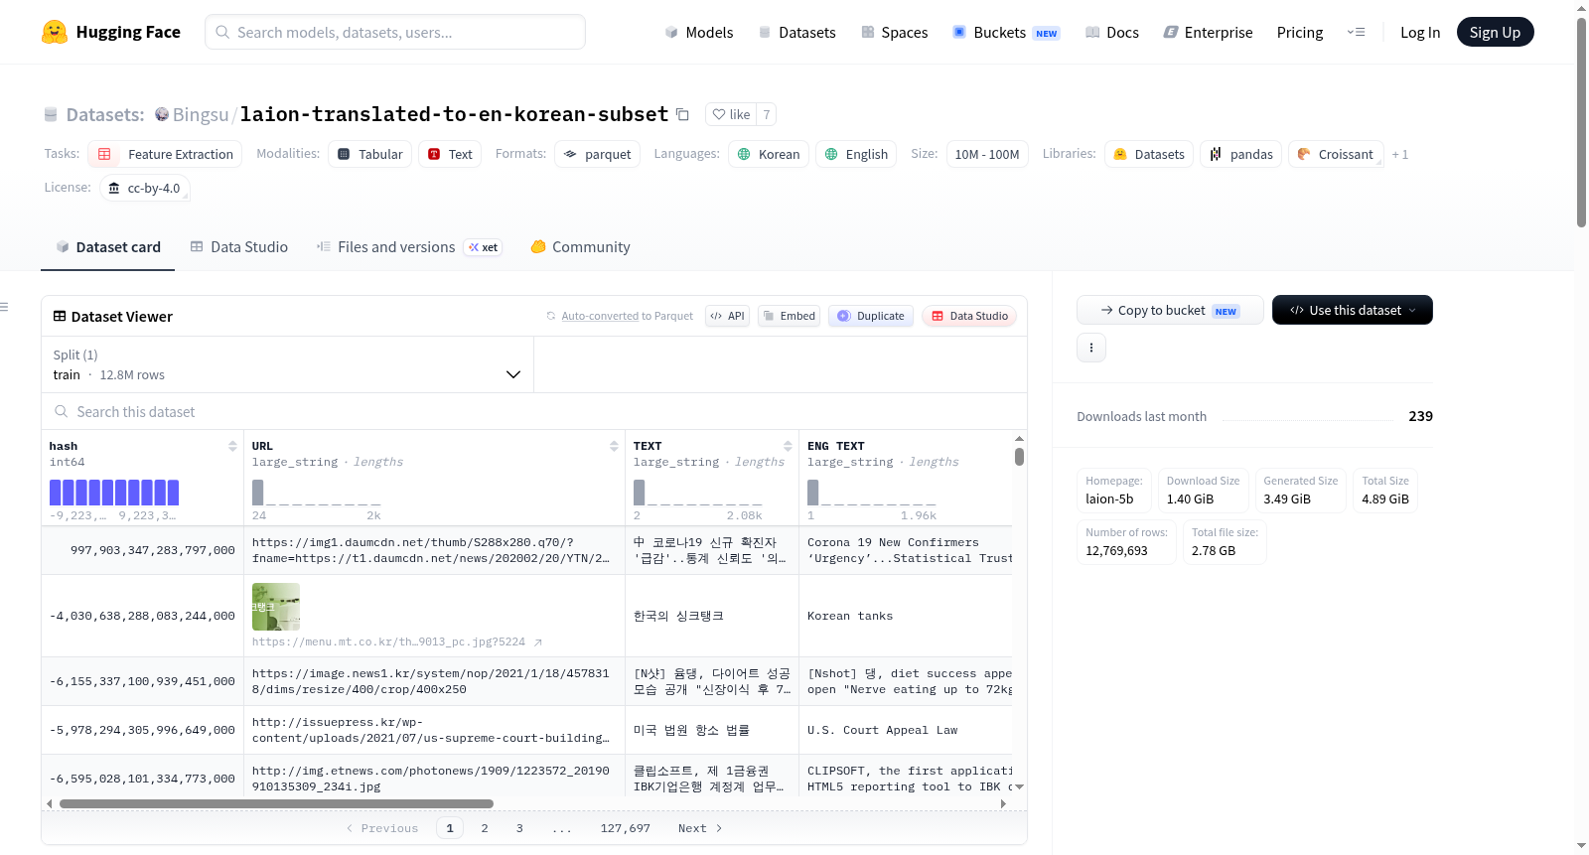This screenshot has width=1589, height=855.
Task: Select the Tabular modality tag
Action: (x=369, y=154)
